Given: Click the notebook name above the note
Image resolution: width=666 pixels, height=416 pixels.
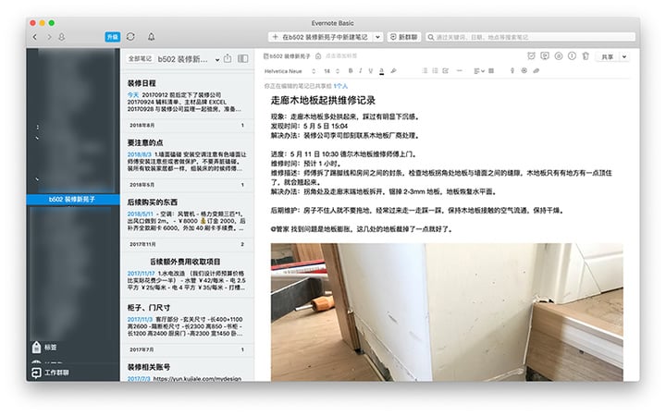Looking at the screenshot, I should [x=288, y=56].
